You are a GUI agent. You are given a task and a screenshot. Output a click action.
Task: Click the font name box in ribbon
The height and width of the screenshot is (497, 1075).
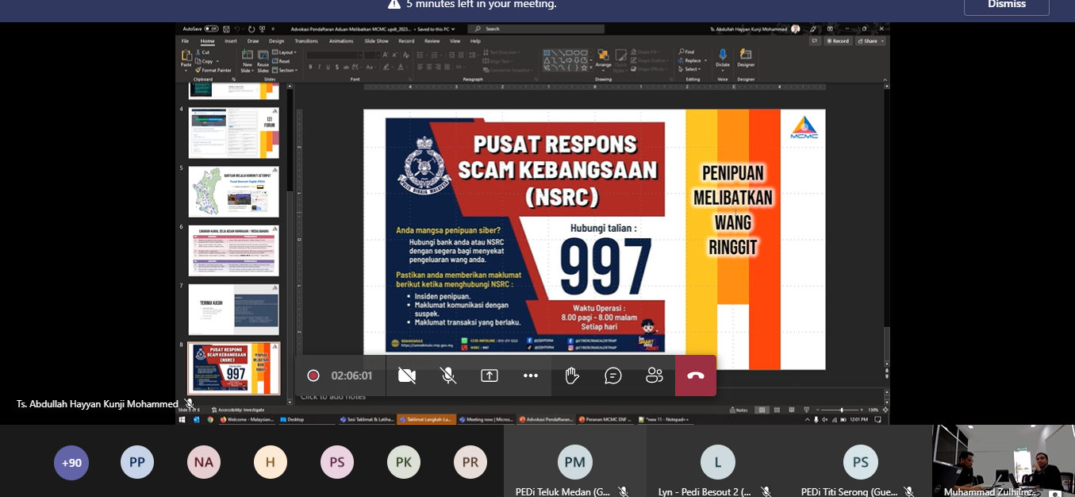[333, 55]
